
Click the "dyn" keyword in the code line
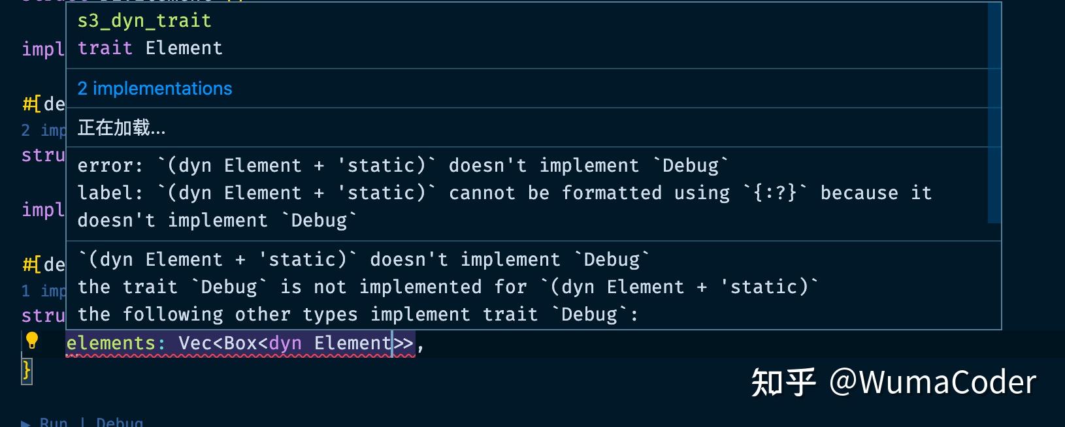[x=286, y=343]
